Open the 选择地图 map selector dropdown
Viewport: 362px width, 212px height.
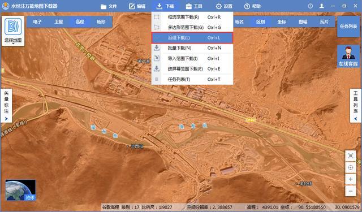coord(13,31)
